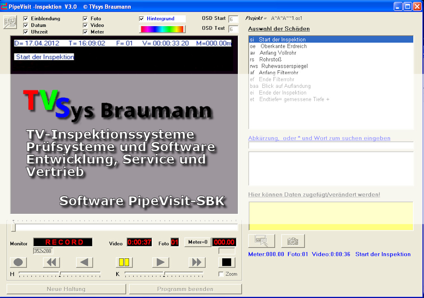
Task: Click the 'Abkürzung, oder * und Wort' link text
Action: tap(319, 138)
